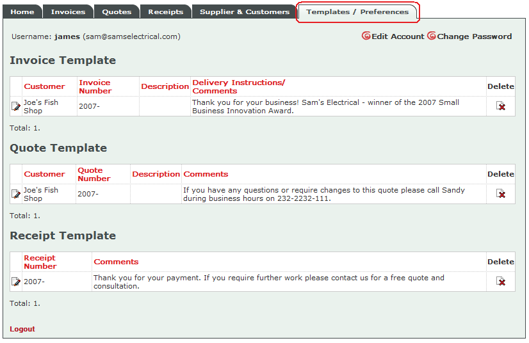Go to the Quotes tab
The width and height of the screenshot is (529, 343).
click(x=117, y=12)
